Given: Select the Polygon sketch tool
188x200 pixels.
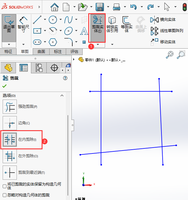Looking at the screenshot, I should [53, 42].
